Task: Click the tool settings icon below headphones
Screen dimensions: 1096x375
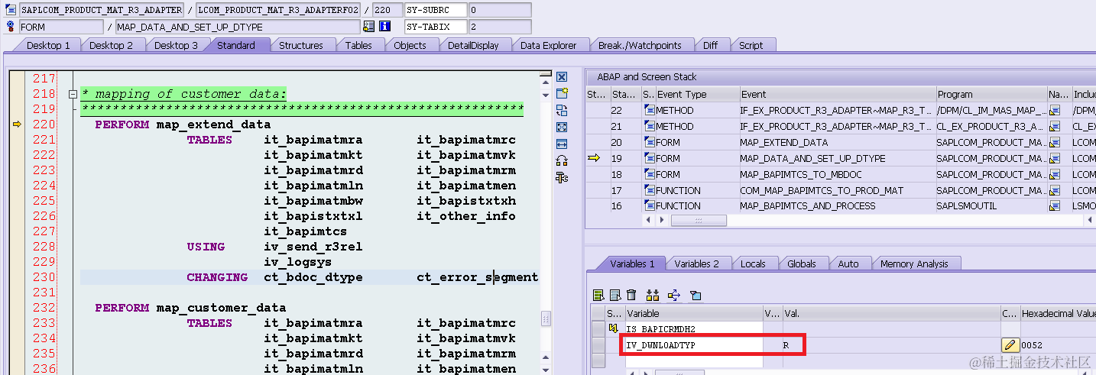Action: pyautogui.click(x=562, y=177)
